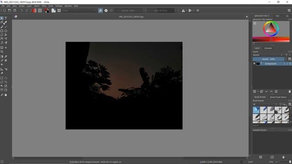Select the Rectangular Selection tool
Viewport: 292px width, 164px height.
point(2,78)
